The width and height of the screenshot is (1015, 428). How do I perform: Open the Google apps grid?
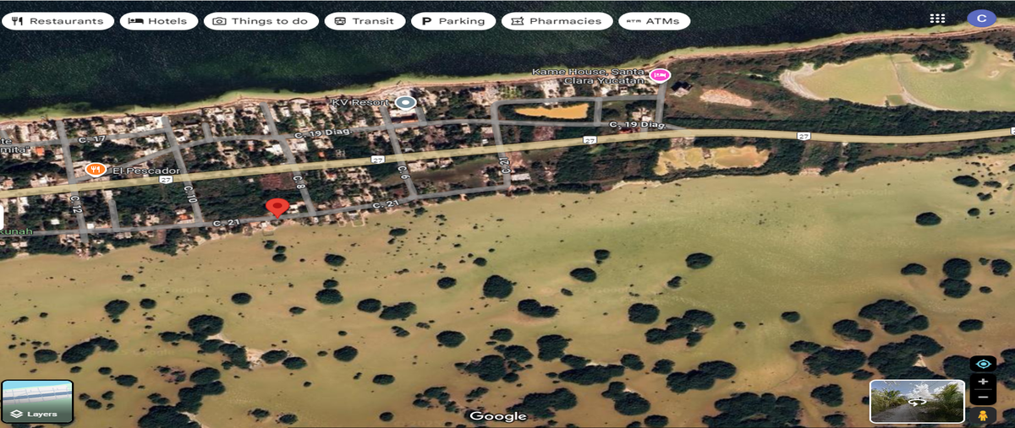(937, 19)
